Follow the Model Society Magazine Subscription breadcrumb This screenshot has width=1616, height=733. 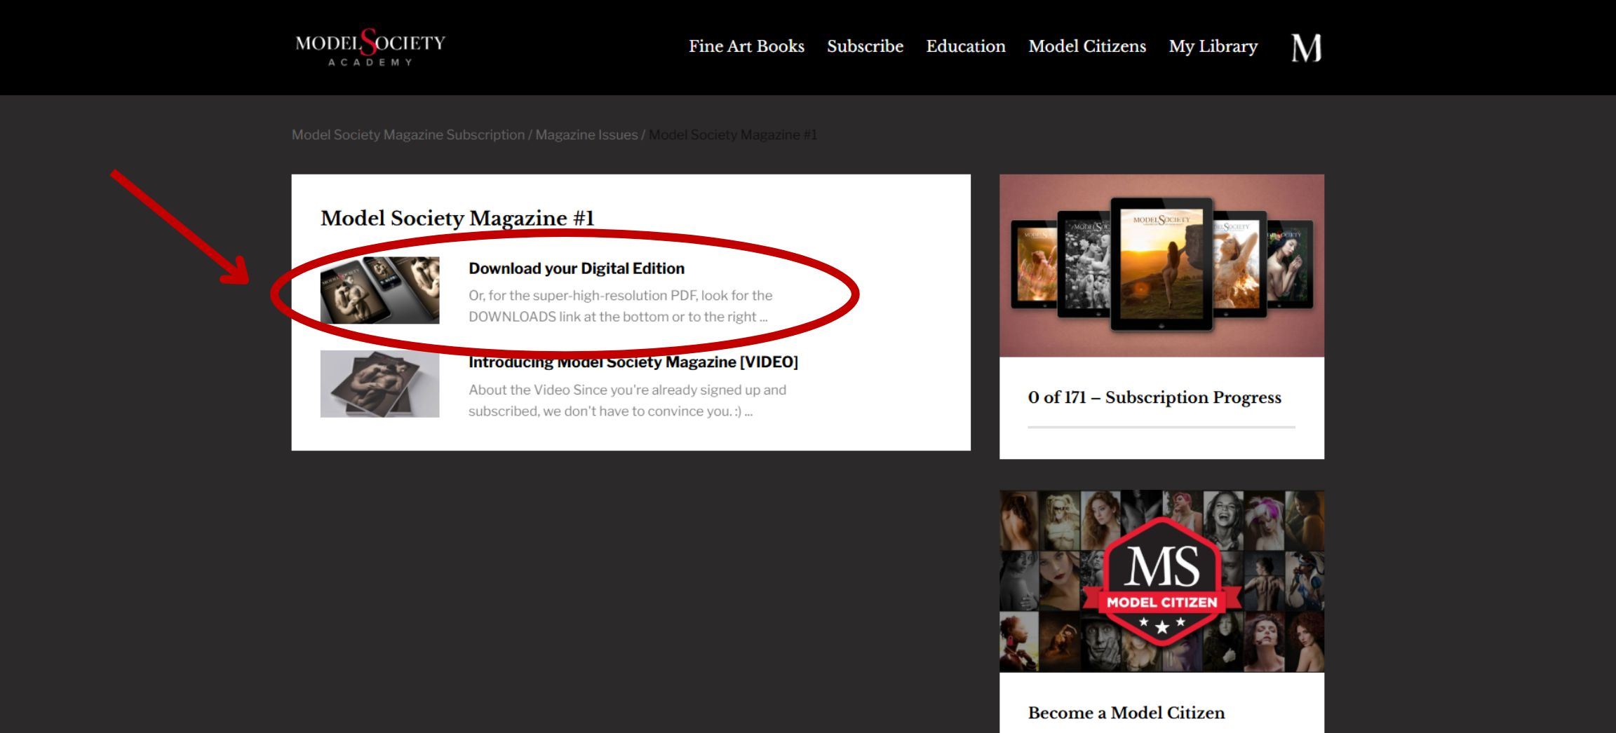pyautogui.click(x=408, y=135)
